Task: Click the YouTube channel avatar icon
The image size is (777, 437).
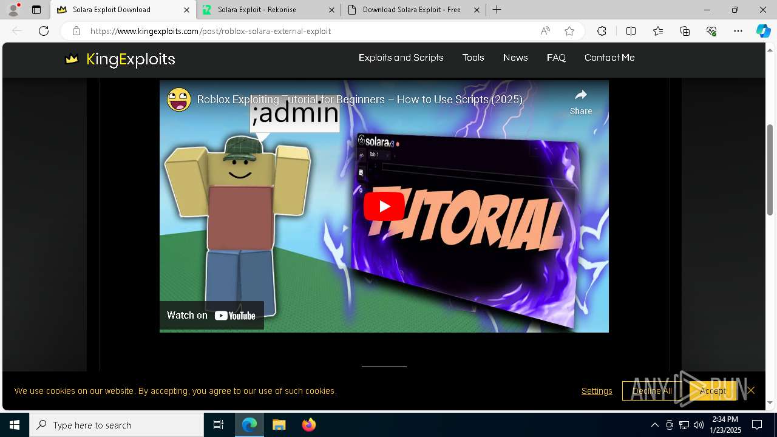Action: (179, 100)
